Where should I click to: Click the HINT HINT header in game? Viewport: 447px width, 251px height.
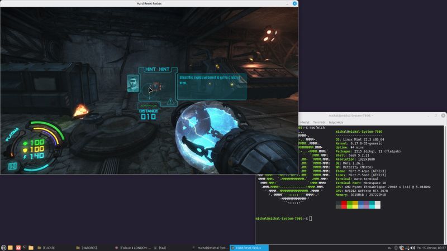point(158,69)
